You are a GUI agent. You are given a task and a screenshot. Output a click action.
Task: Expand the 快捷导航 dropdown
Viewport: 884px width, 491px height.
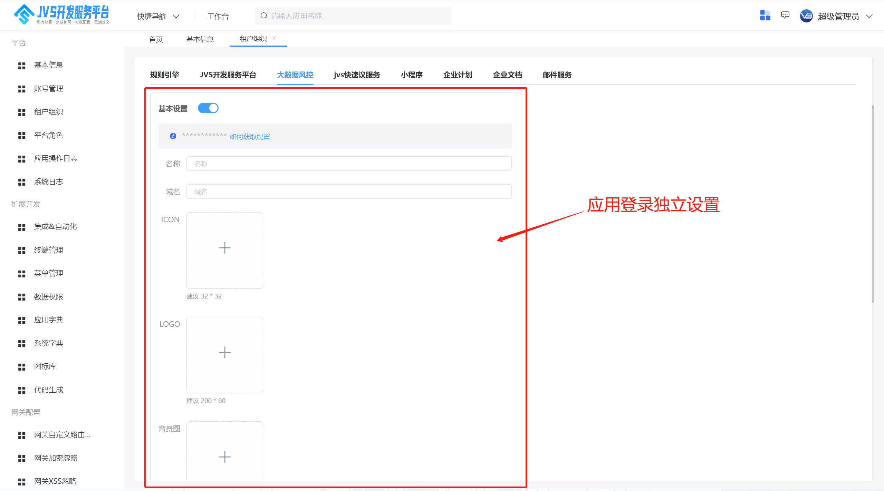click(x=158, y=16)
